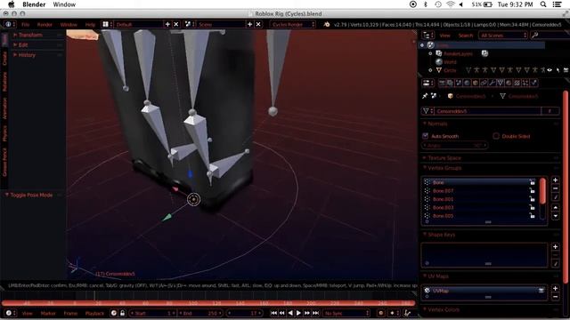
Task: Add a new UV map plus button
Action: coord(555,288)
